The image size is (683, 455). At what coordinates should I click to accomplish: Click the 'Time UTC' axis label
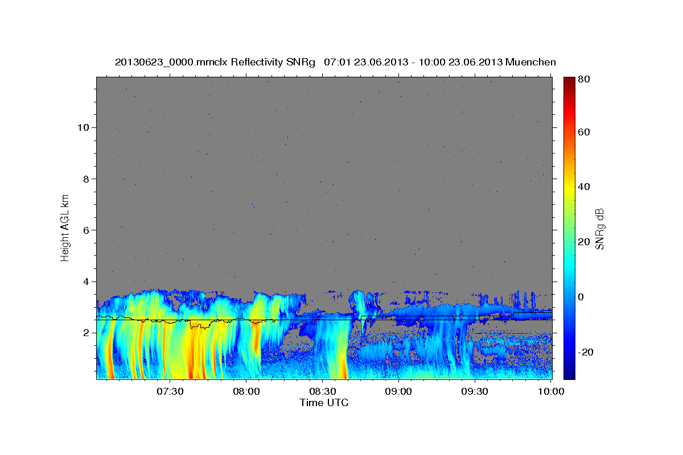coord(324,403)
